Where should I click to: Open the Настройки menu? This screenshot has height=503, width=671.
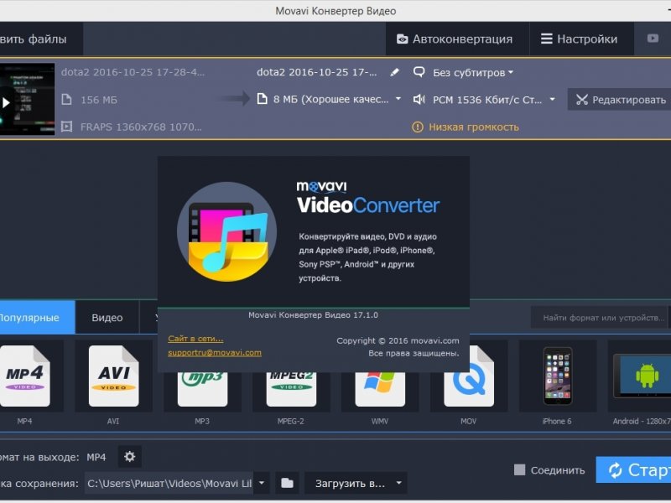point(581,39)
